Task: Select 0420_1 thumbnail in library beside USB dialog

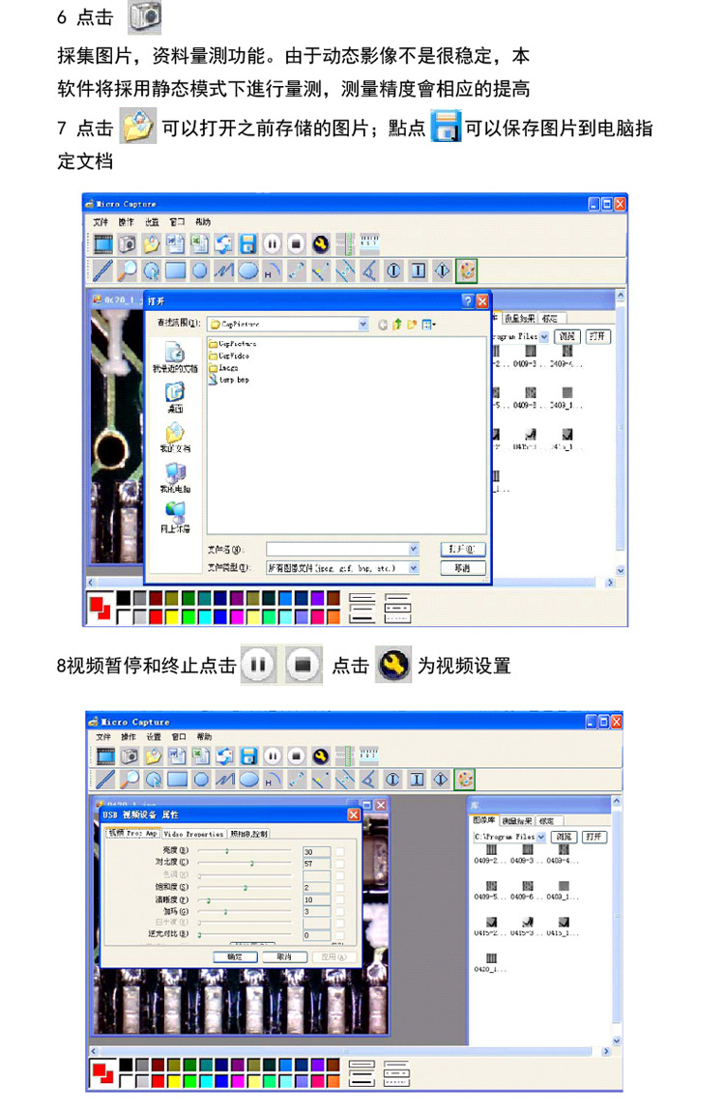Action: 490,962
